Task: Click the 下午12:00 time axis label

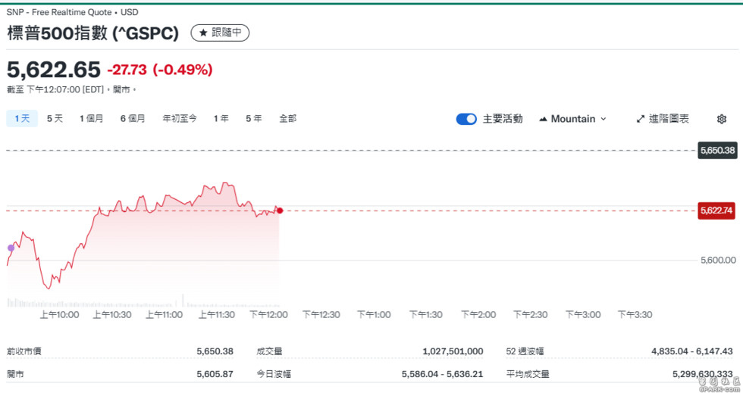Action: [x=268, y=314]
